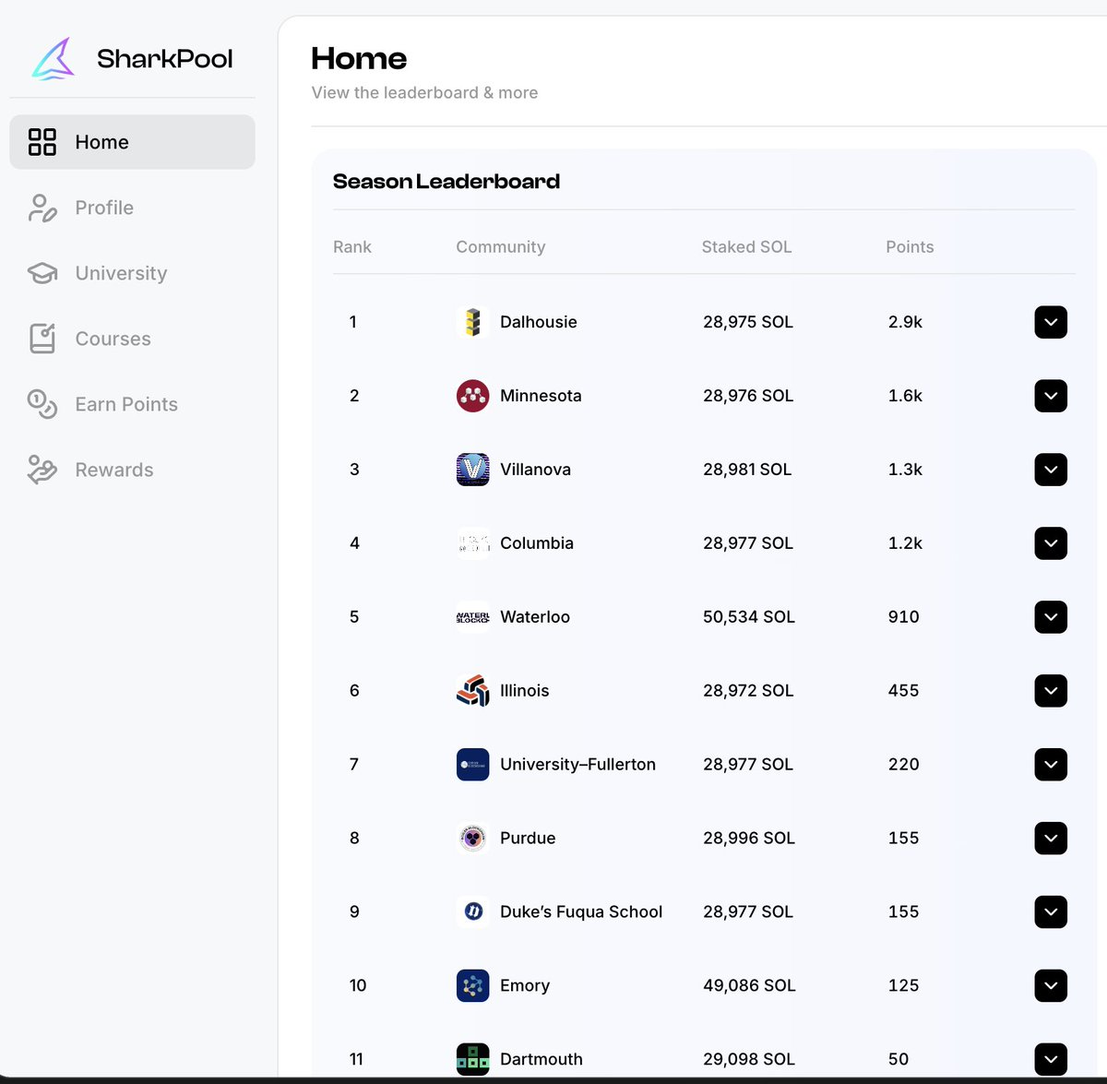Click the Waterloo community logo
This screenshot has height=1084, width=1107.
coord(473,617)
